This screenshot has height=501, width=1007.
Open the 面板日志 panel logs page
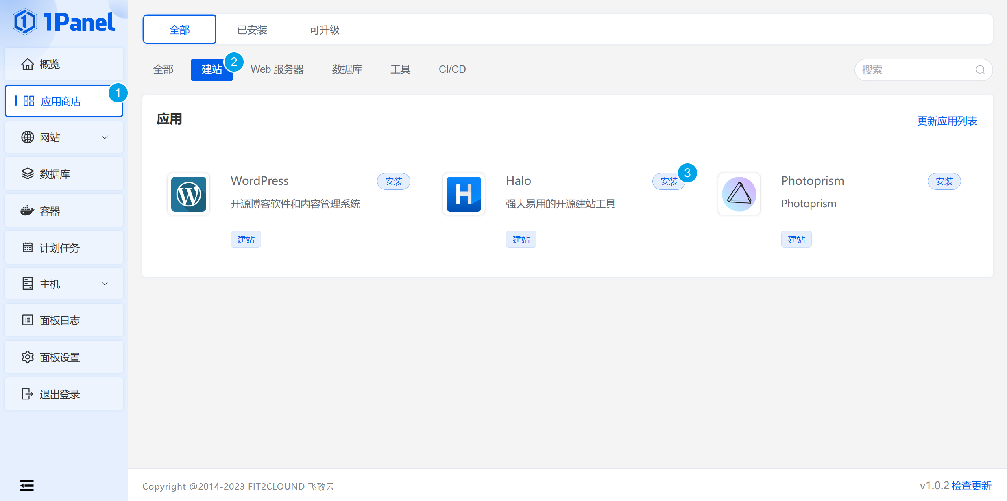point(64,320)
